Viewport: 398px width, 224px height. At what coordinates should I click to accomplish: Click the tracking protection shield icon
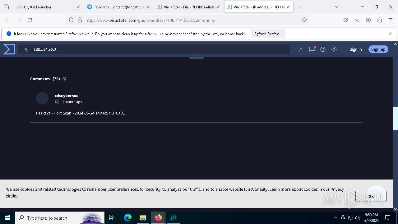[x=71, y=20]
